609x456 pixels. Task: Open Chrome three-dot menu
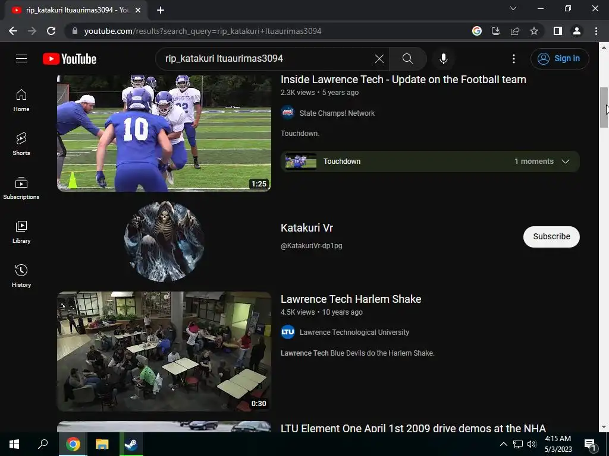(x=596, y=31)
